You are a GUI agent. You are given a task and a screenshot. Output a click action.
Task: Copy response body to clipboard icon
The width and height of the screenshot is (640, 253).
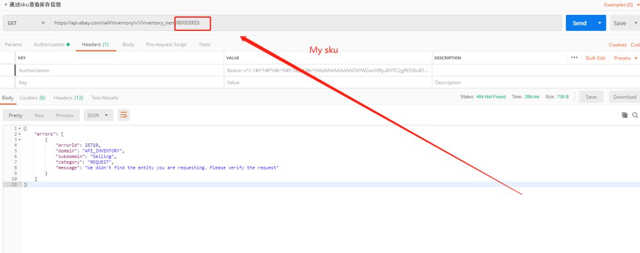625,115
